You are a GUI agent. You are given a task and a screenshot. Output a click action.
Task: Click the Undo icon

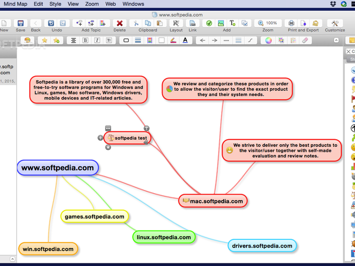coord(51,23)
